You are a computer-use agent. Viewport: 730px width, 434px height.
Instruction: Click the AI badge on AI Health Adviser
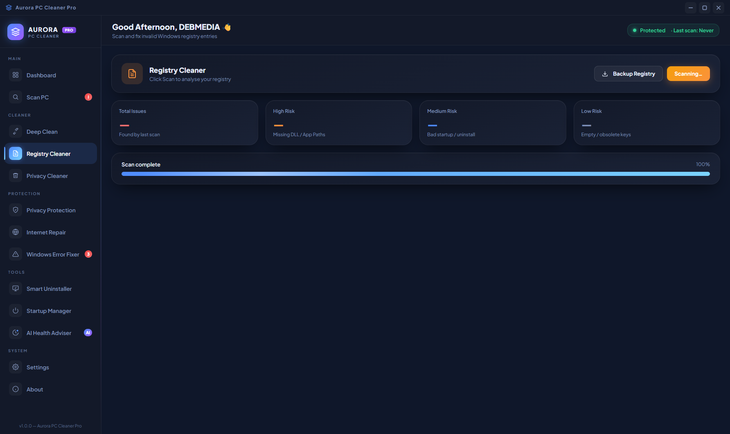click(88, 333)
